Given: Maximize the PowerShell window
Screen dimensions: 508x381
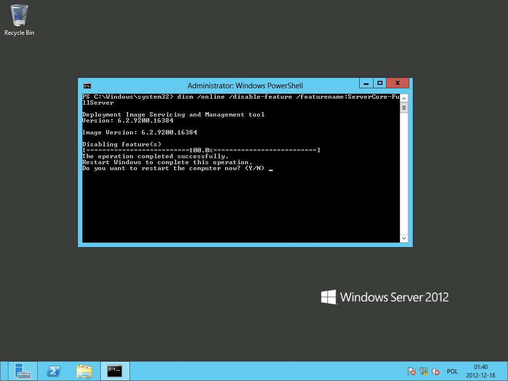Looking at the screenshot, I should click(380, 83).
